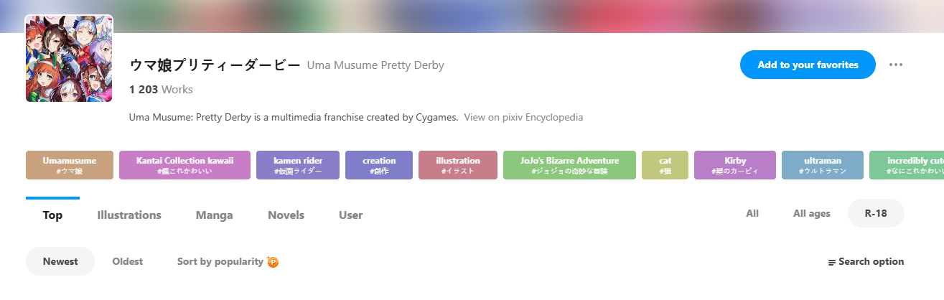Switch to the Novels tab

pos(286,215)
